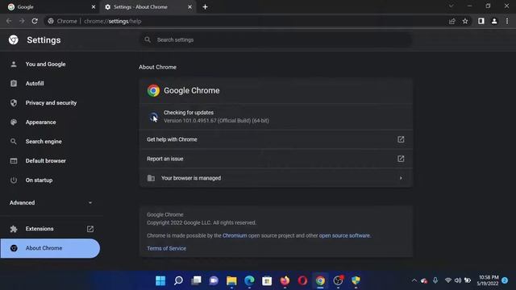Select the Settings - About Chrome tab
Viewport: 516px width, 290px height.
click(x=148, y=7)
